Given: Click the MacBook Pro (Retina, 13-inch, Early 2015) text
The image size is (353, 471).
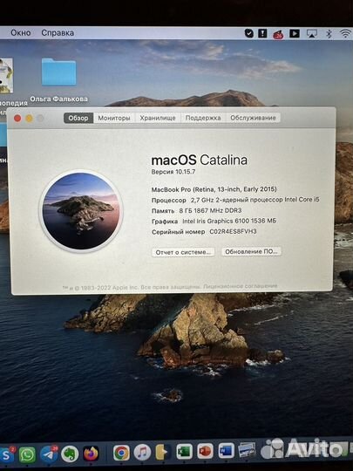Looking at the screenshot, I should 214,189.
